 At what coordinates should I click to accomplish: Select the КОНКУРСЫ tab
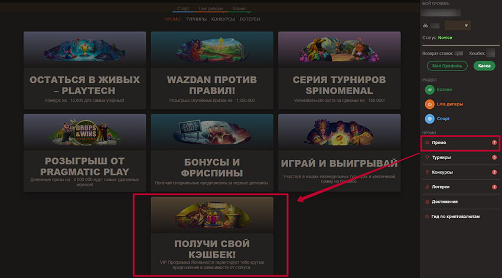(223, 20)
